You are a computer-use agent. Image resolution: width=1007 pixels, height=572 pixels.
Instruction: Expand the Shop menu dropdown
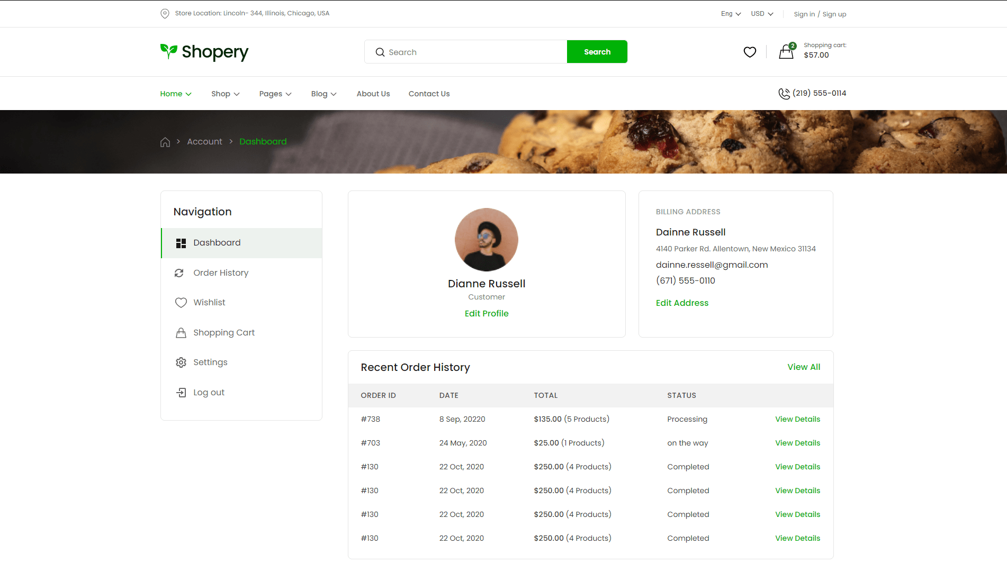(x=225, y=94)
